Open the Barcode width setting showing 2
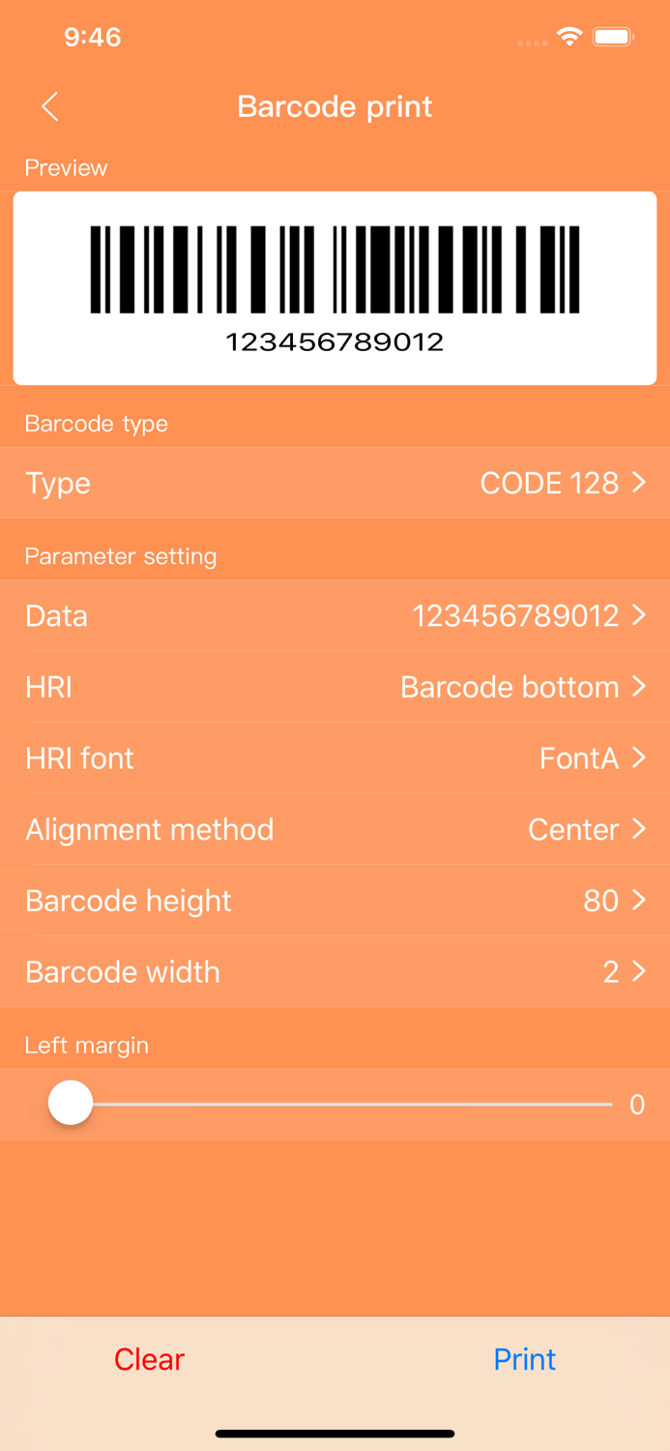670x1451 pixels. pos(335,971)
